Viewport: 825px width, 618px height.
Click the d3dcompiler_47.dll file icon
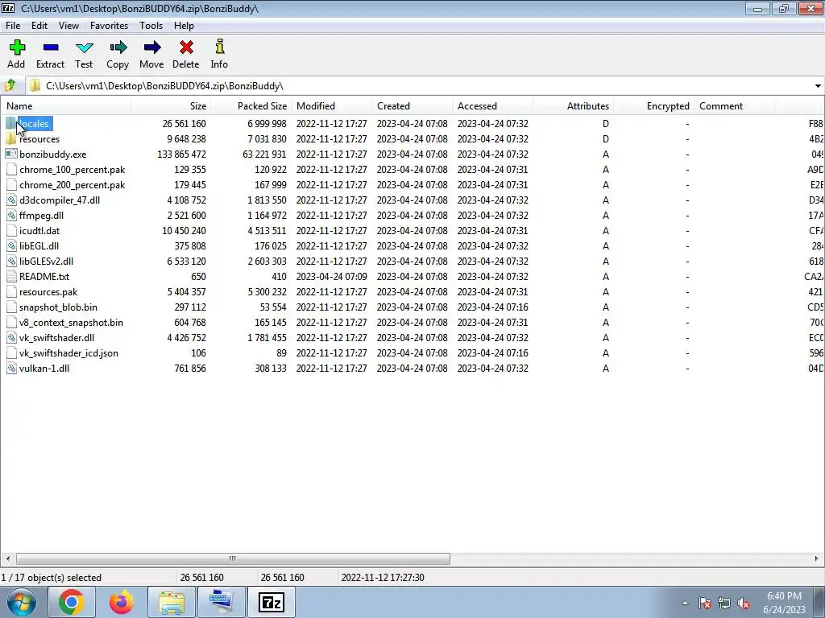10,200
